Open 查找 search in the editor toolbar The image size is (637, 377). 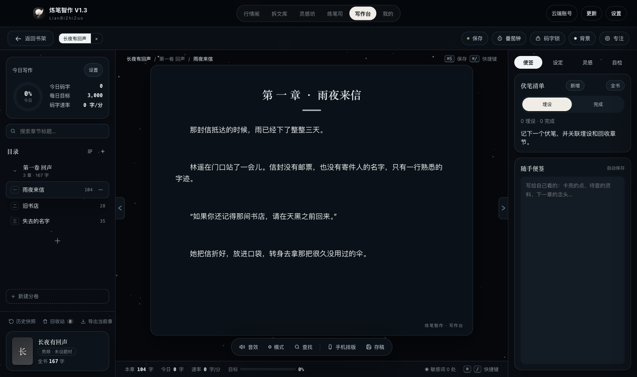(304, 347)
